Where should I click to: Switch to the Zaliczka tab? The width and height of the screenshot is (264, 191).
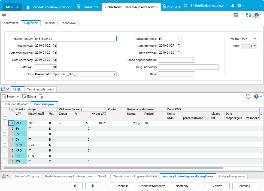[x=49, y=23]
